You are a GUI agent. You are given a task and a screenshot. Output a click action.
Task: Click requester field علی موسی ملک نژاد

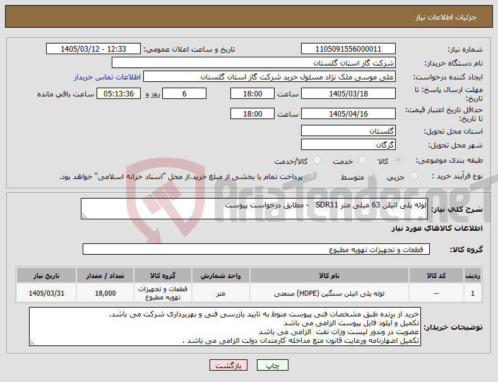pos(270,77)
